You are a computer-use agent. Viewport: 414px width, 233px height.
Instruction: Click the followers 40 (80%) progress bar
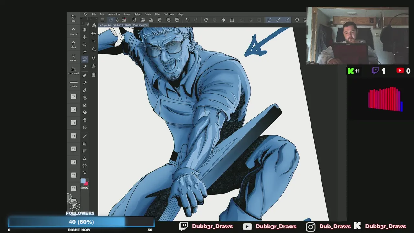[x=81, y=222]
